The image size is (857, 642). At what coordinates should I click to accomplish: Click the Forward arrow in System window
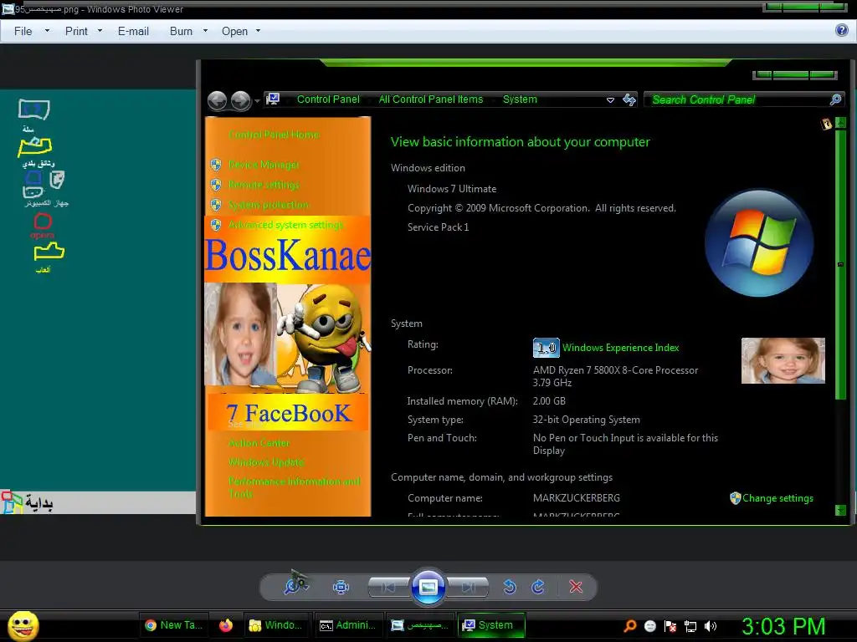tap(240, 100)
